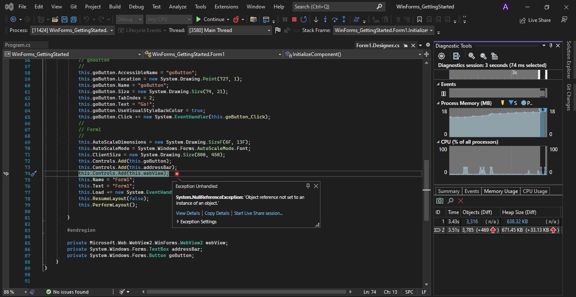576x297 pixels.
Task: Click the diagnostics timeline ruler at 3s
Action: [x=514, y=72]
